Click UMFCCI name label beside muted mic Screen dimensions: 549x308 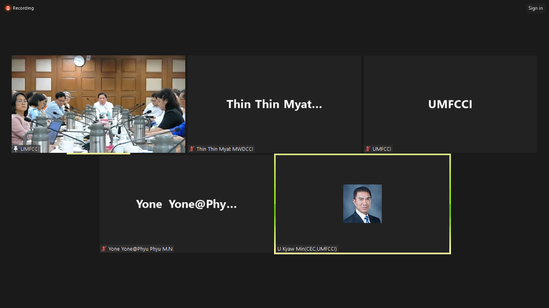(382, 149)
